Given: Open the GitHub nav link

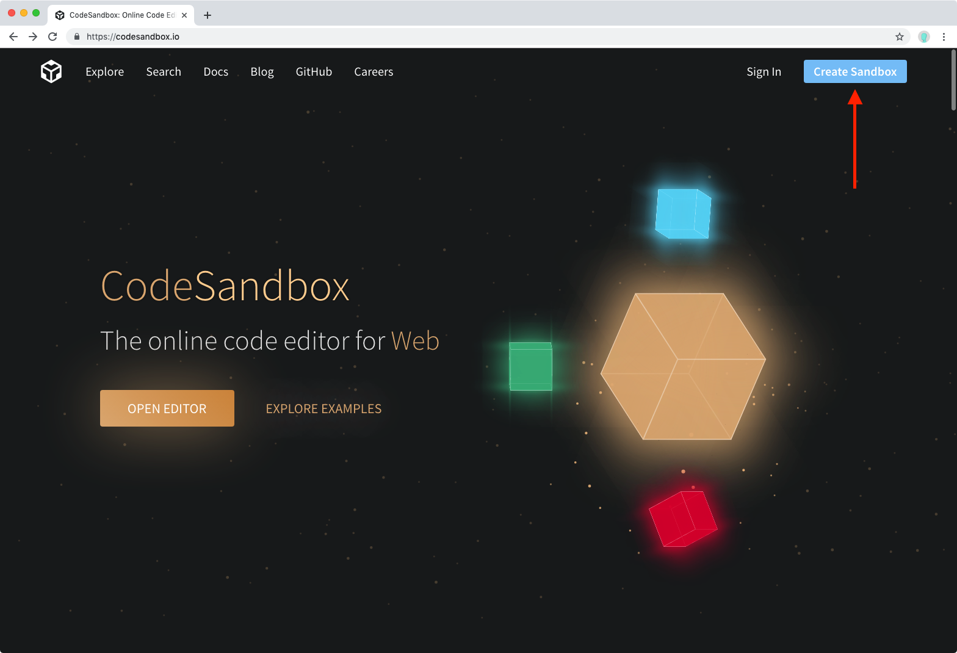Looking at the screenshot, I should click(314, 71).
